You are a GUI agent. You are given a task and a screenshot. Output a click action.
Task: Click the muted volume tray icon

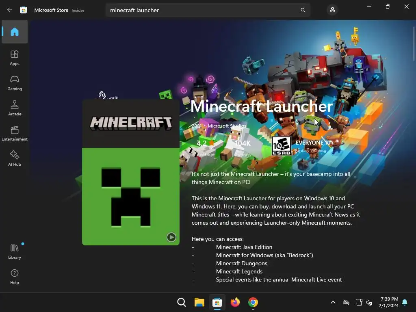[369, 302]
